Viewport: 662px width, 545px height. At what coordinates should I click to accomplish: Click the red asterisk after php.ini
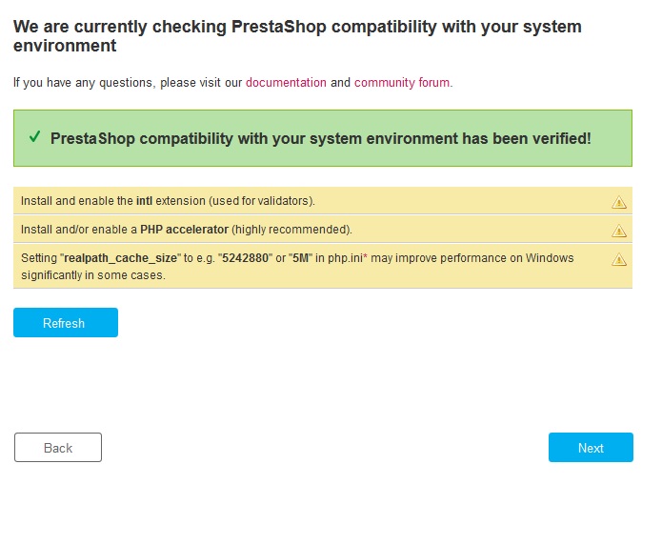pyautogui.click(x=365, y=258)
